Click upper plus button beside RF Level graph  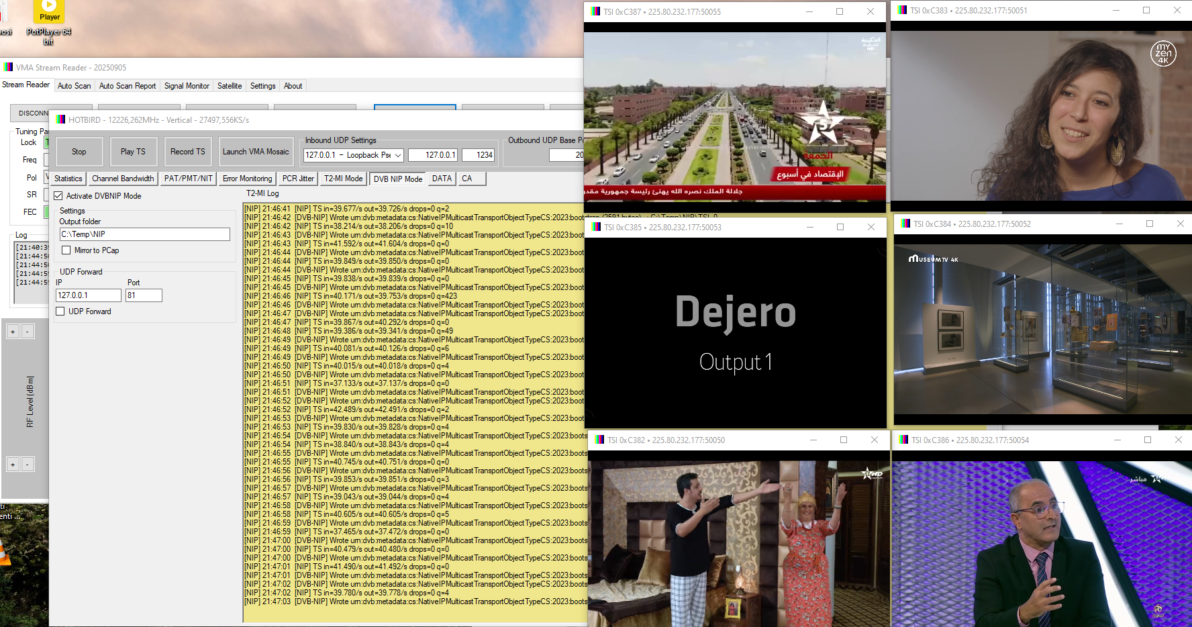(13, 332)
